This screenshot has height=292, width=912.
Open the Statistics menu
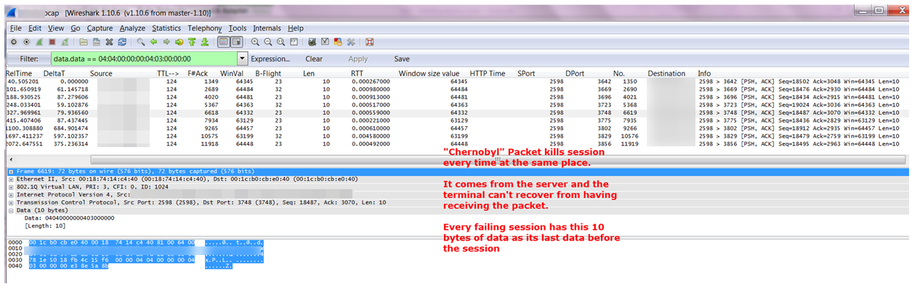coord(166,28)
